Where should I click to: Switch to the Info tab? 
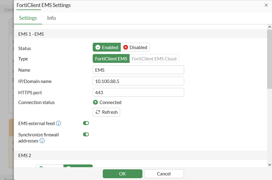tap(51, 18)
